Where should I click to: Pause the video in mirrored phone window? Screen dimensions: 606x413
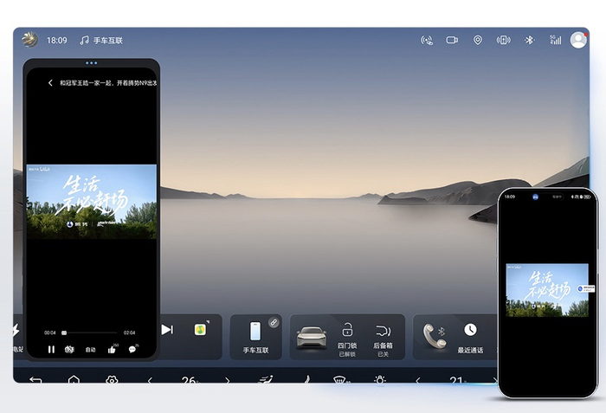click(x=51, y=350)
